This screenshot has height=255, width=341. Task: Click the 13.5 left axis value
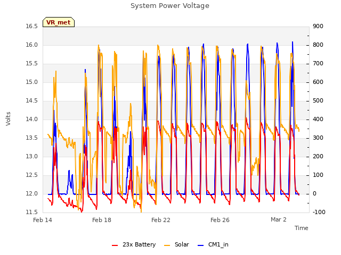32,138
